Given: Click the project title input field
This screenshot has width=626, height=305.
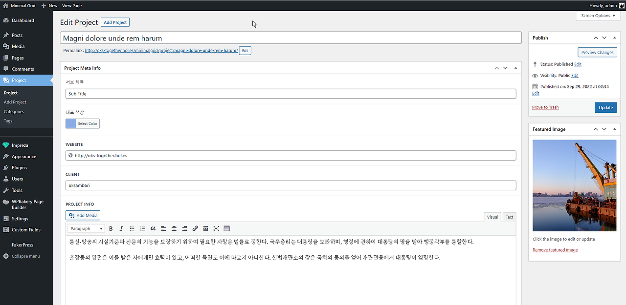Looking at the screenshot, I should [x=291, y=38].
